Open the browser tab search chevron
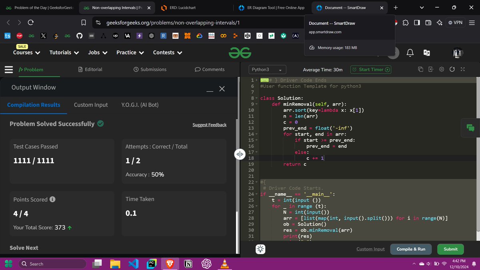480x270 pixels. (422, 8)
